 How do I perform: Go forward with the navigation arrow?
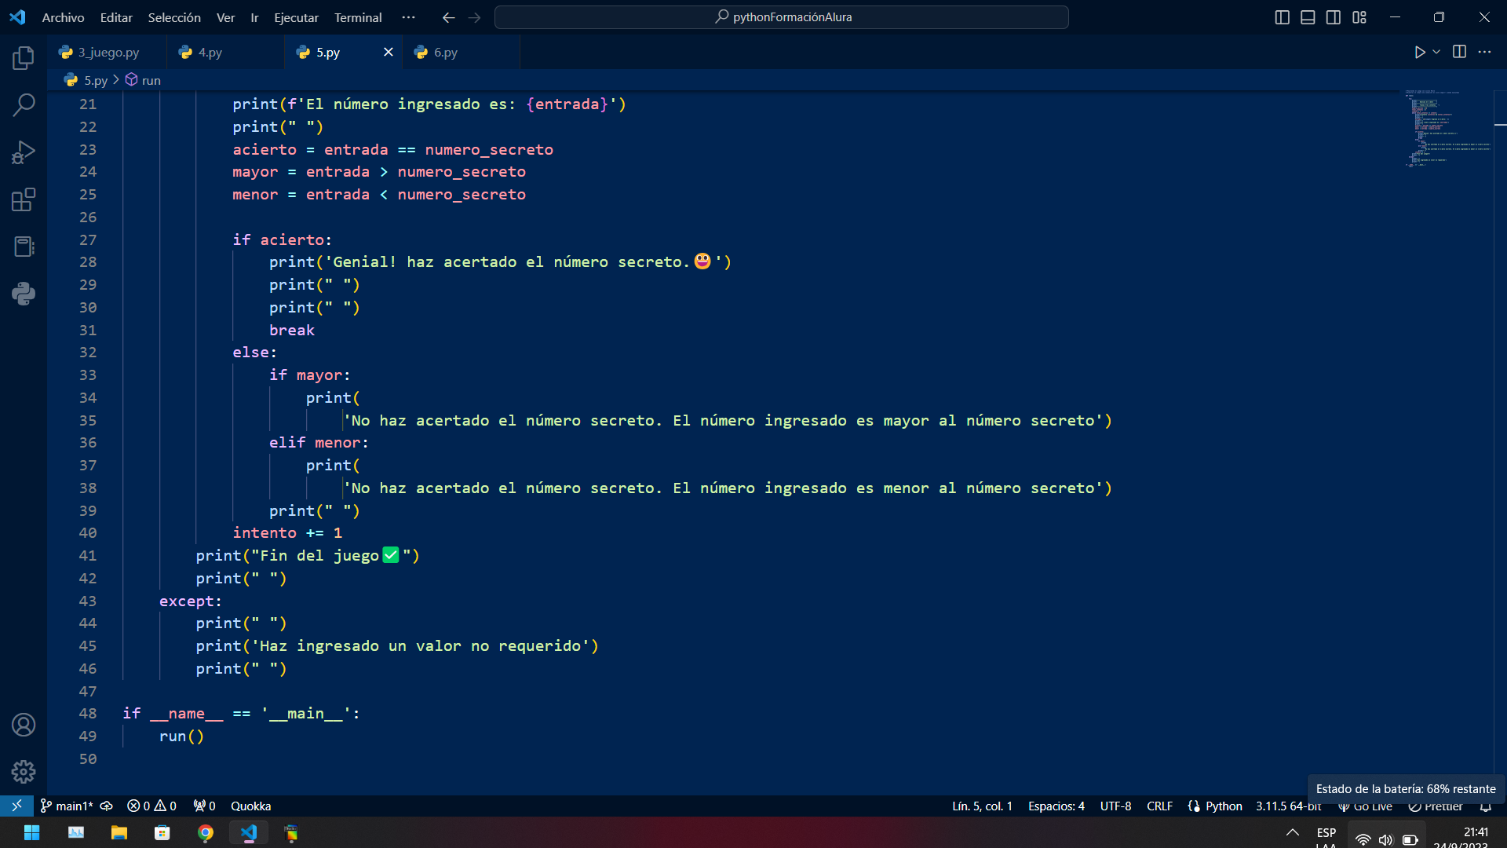[474, 17]
